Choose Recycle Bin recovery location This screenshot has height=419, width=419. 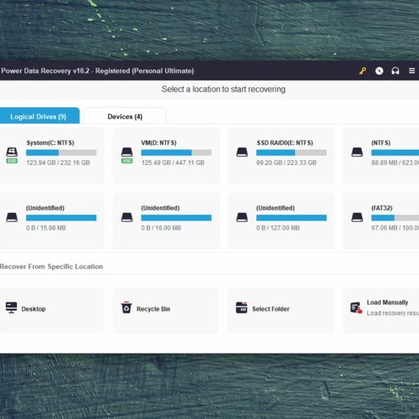[166, 310]
